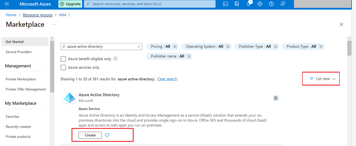The height and width of the screenshot is (146, 356).
Task: Open the Publisher name filter
Action: click(168, 56)
